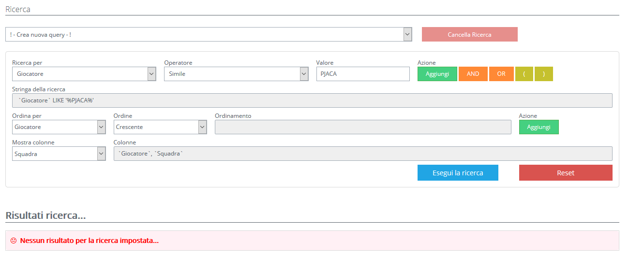The image size is (629, 256).
Task: Run the search with Esegui la ricerca
Action: click(458, 173)
